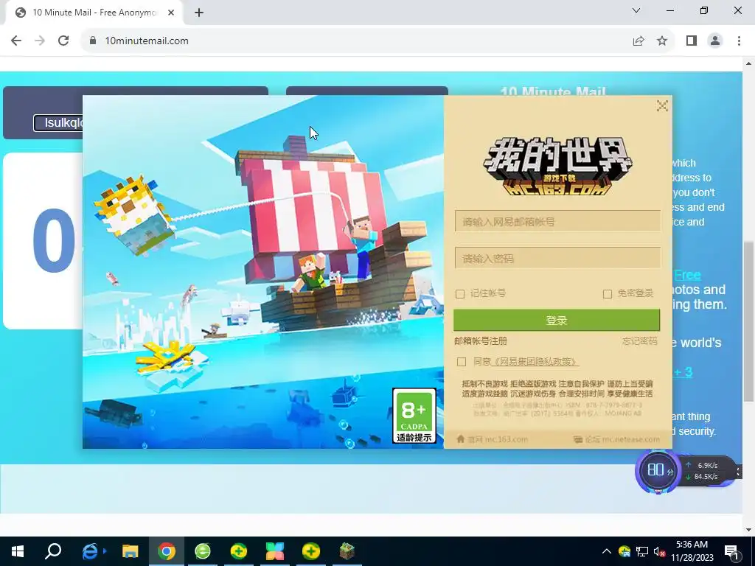Open the 网易集团隐私政策 privacy policy link
Viewport: 755px width, 566px height.
tap(534, 361)
